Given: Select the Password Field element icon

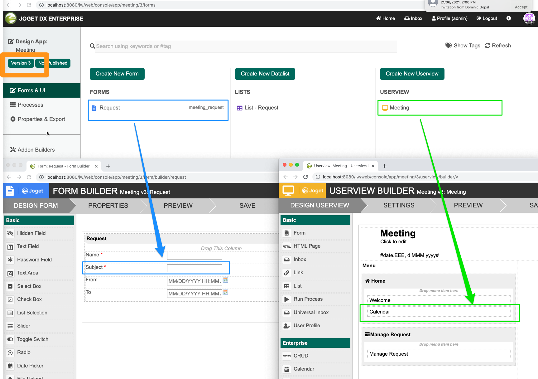Looking at the screenshot, I should 10,260.
